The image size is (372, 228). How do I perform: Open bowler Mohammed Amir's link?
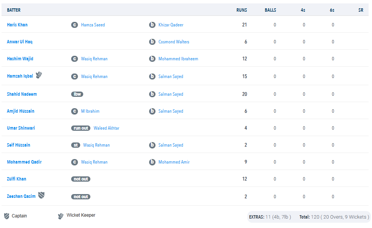click(174, 162)
